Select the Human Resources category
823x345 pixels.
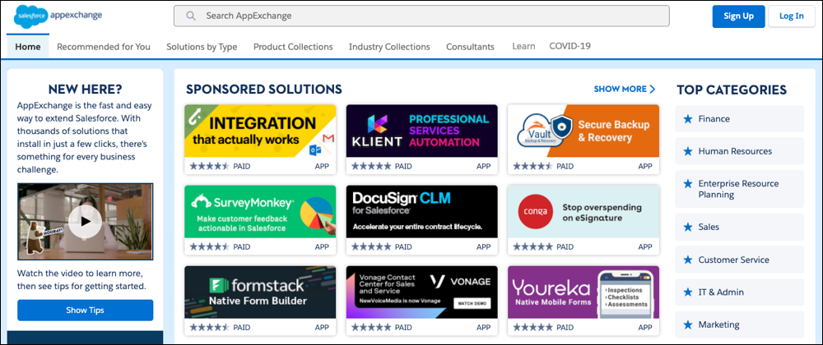point(740,151)
